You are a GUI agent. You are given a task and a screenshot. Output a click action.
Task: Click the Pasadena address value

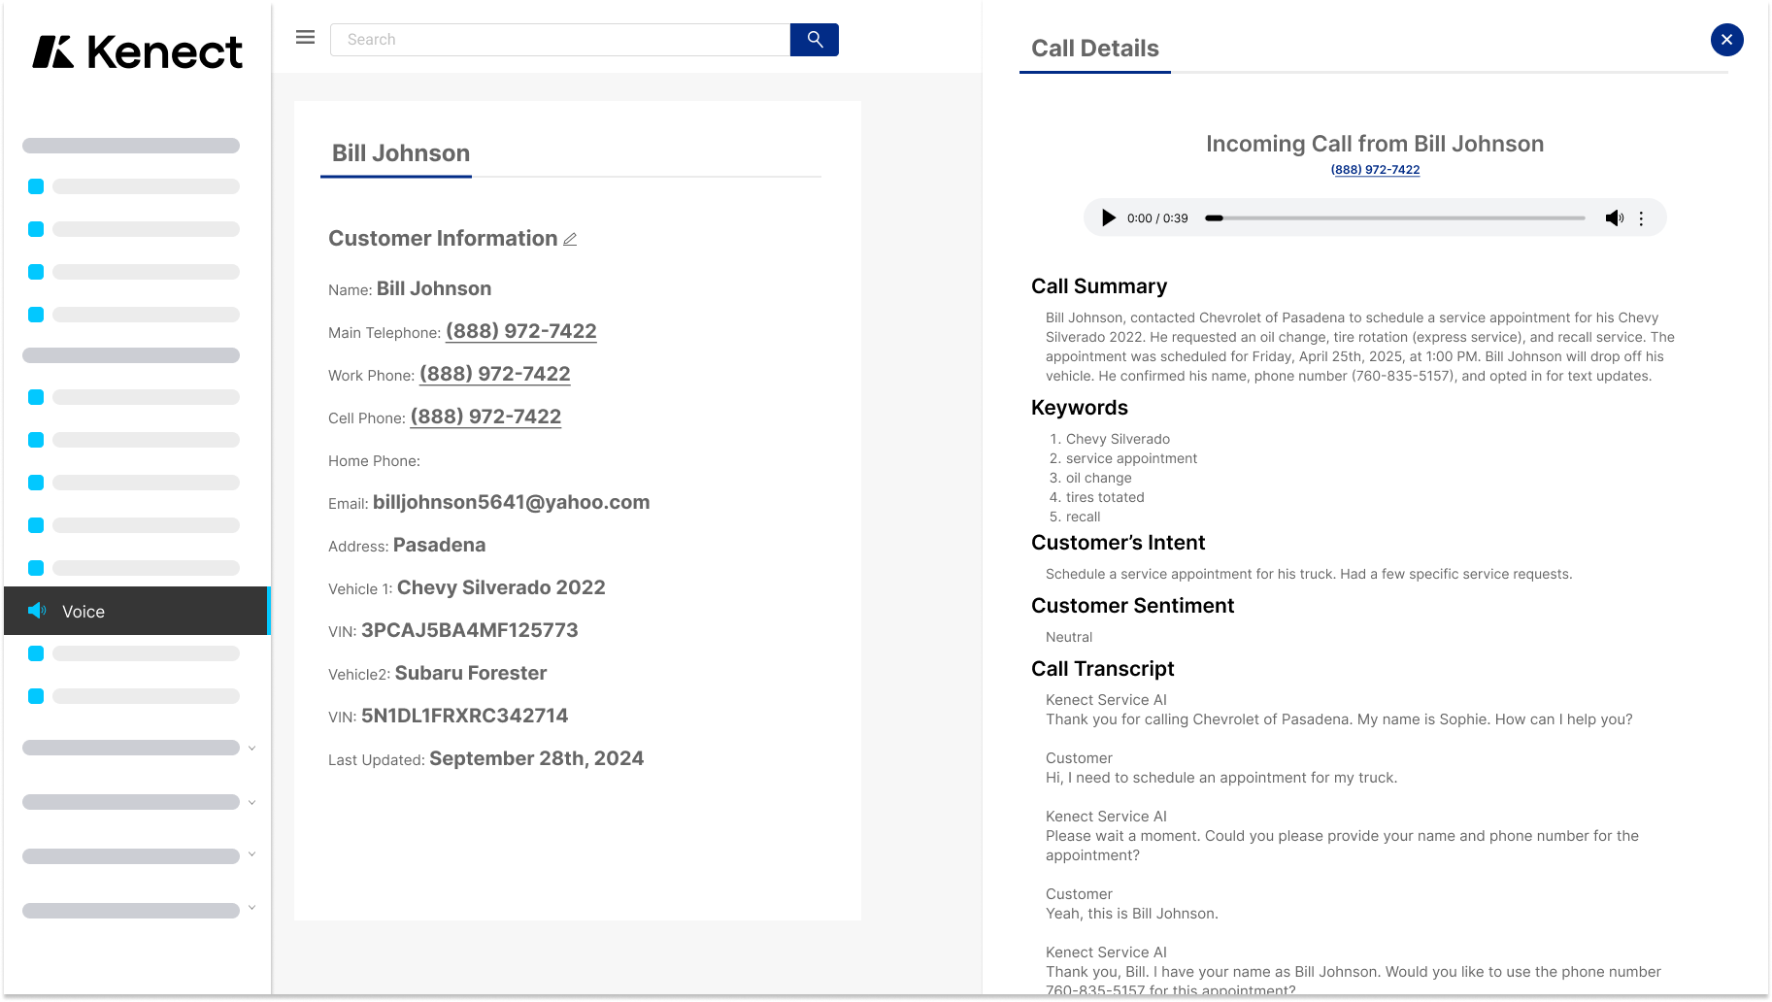tap(439, 545)
